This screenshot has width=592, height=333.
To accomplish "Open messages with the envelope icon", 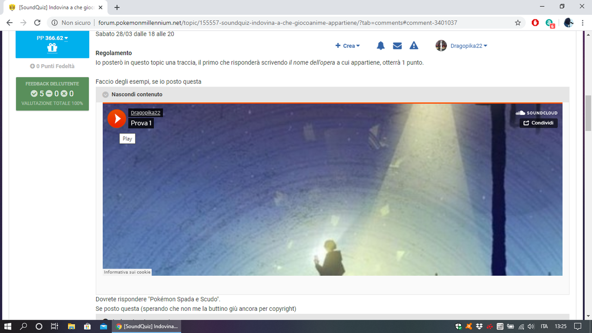I will pos(397,45).
